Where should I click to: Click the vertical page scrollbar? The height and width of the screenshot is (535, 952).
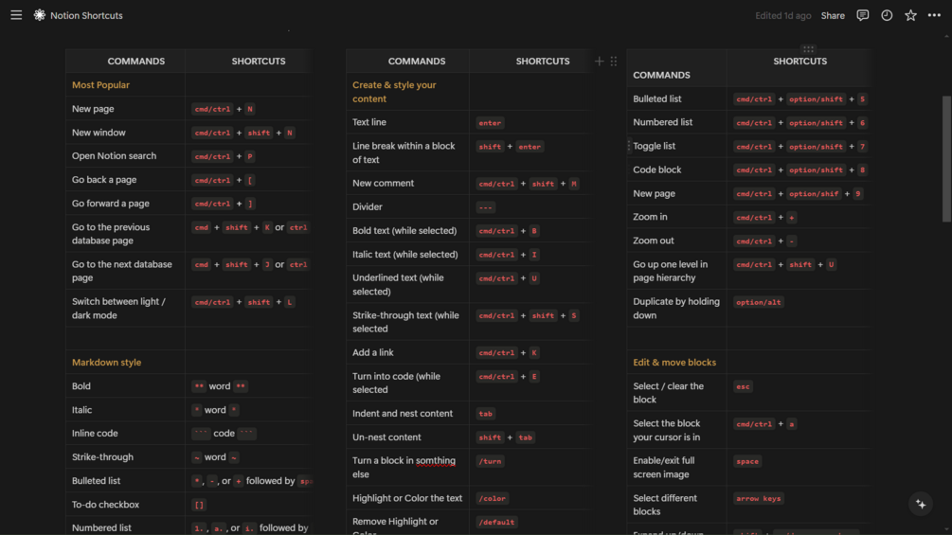[946, 159]
